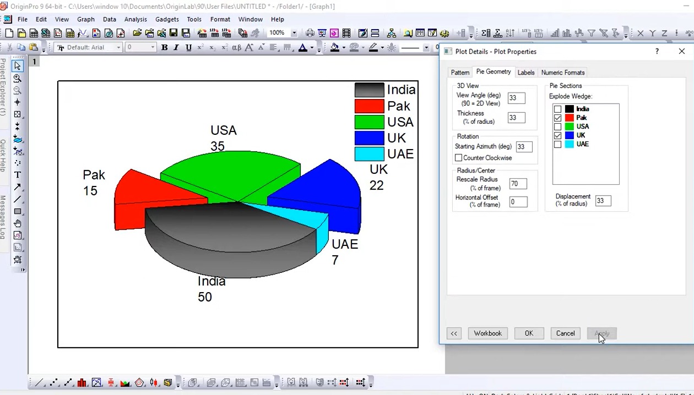The image size is (694, 395).
Task: Set column as Y designation
Action: 653,34
